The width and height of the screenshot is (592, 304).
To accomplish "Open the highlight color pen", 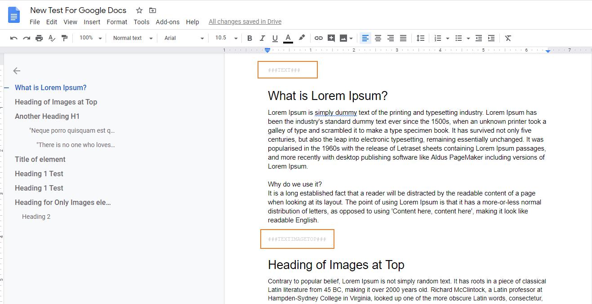I will [302, 38].
